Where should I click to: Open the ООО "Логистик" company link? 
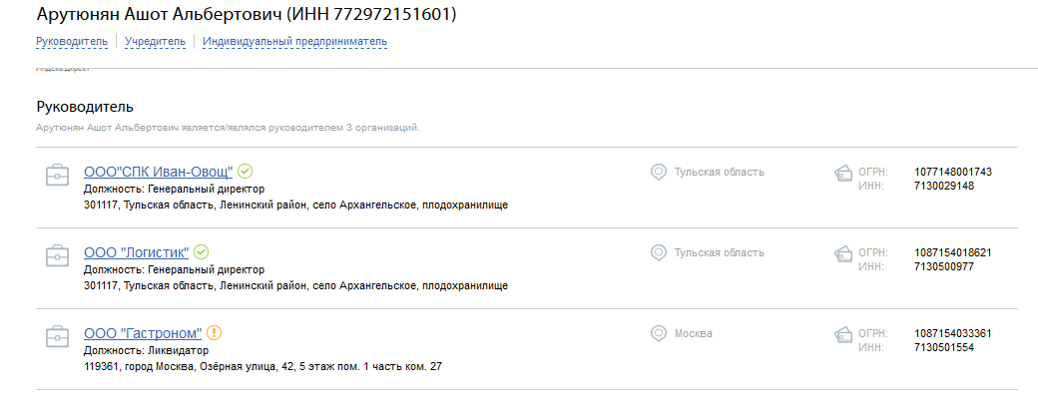[137, 252]
